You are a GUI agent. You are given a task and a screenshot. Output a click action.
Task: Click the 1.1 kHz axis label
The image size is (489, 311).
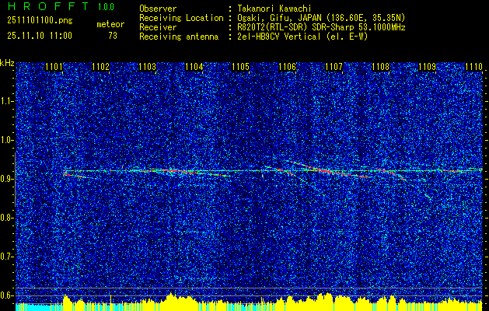[7, 101]
